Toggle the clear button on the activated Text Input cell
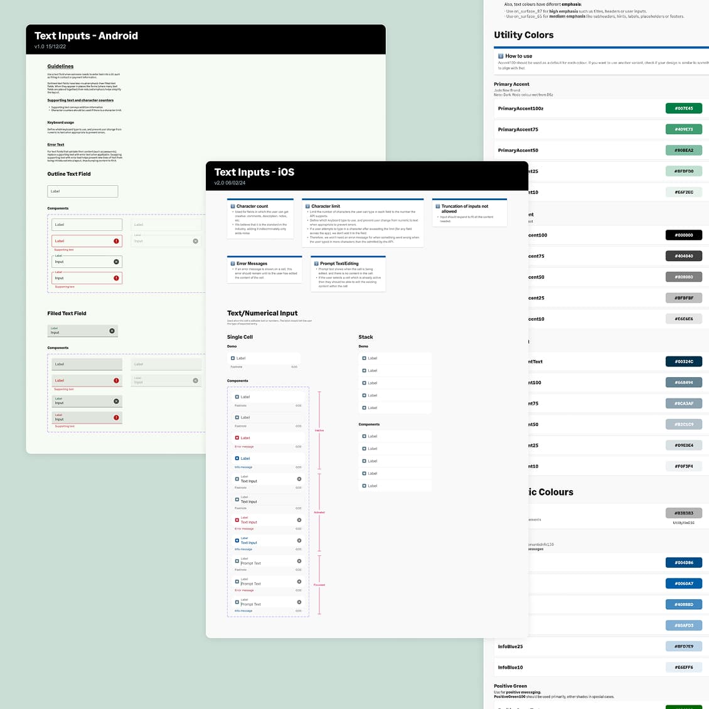This screenshot has width=709, height=709. point(299,479)
